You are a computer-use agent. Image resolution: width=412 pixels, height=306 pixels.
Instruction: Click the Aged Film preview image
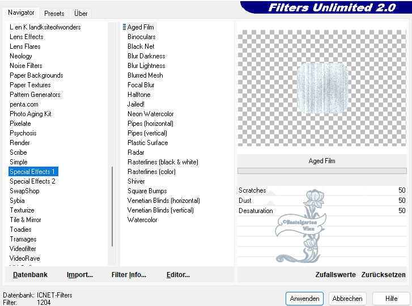pyautogui.click(x=322, y=88)
